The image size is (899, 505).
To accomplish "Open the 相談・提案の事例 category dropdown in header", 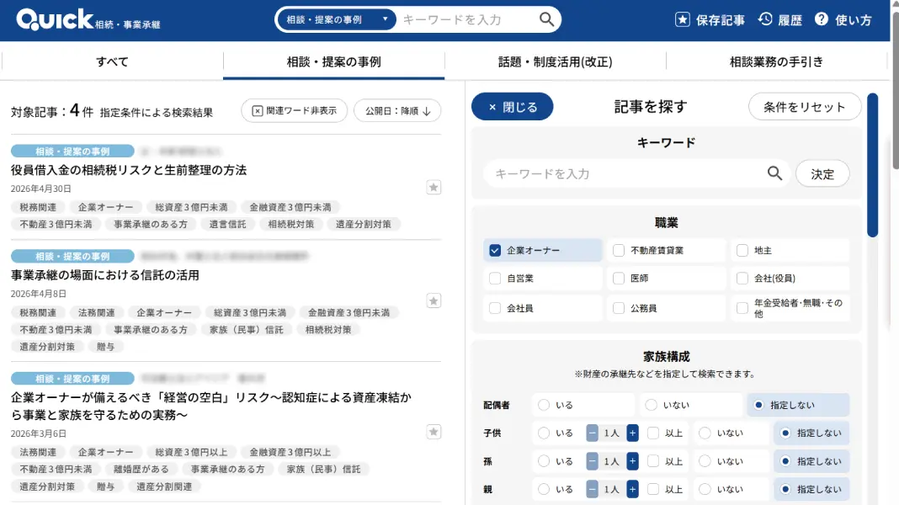I will (337, 19).
